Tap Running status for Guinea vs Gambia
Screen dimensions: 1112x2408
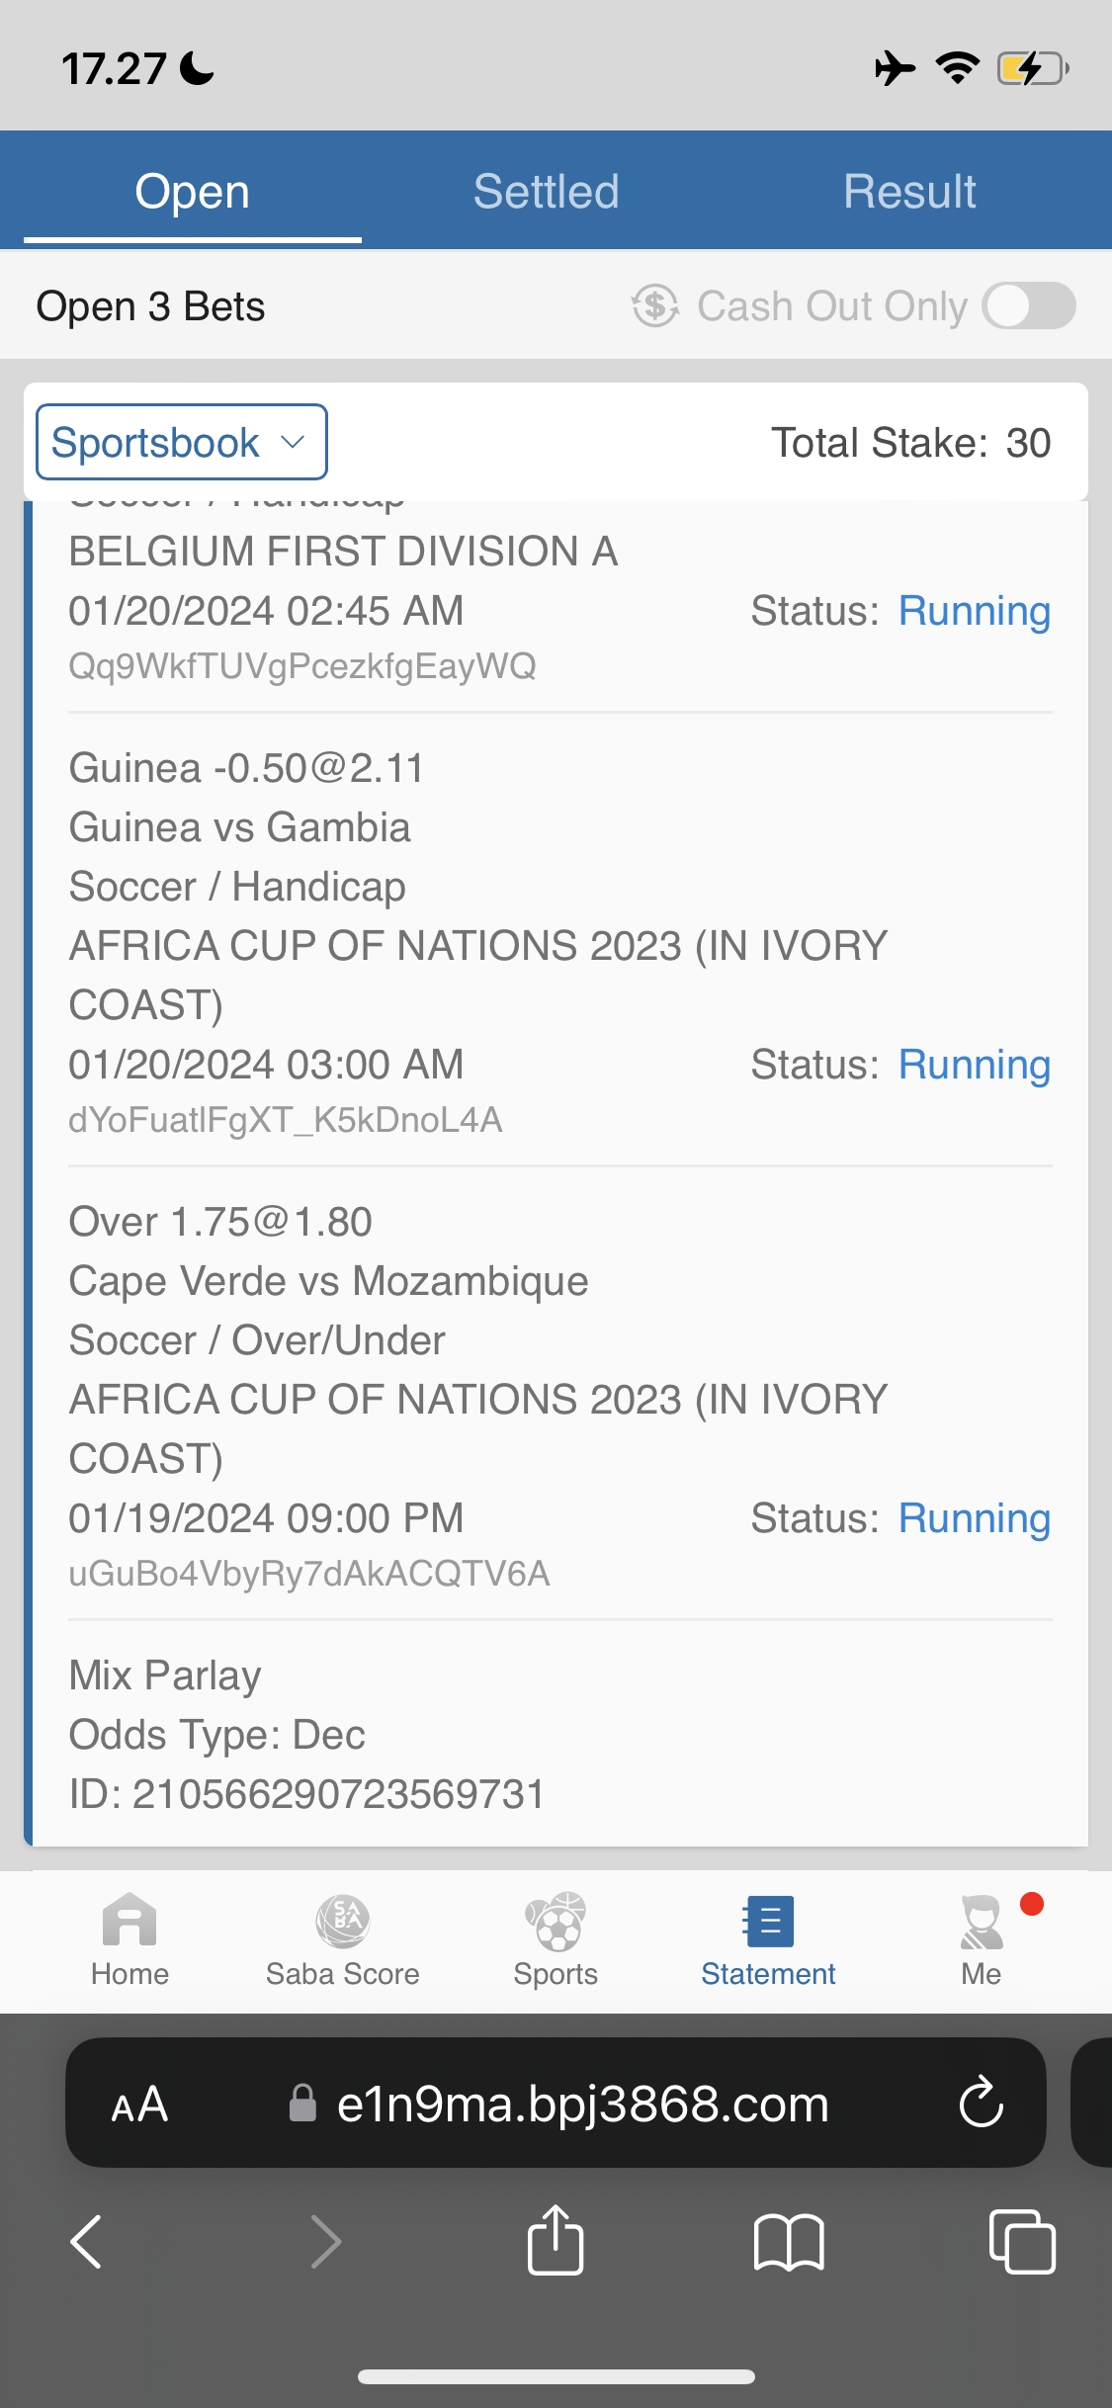click(x=974, y=1065)
